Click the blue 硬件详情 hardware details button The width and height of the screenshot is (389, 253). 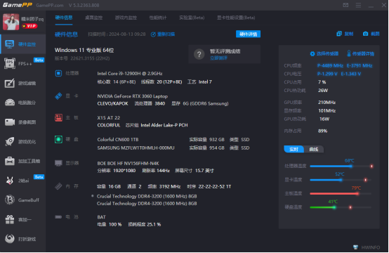(x=248, y=34)
